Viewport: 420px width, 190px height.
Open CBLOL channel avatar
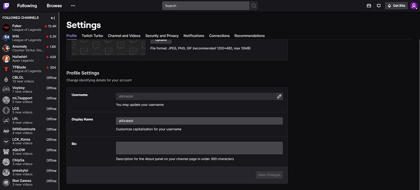click(6, 79)
